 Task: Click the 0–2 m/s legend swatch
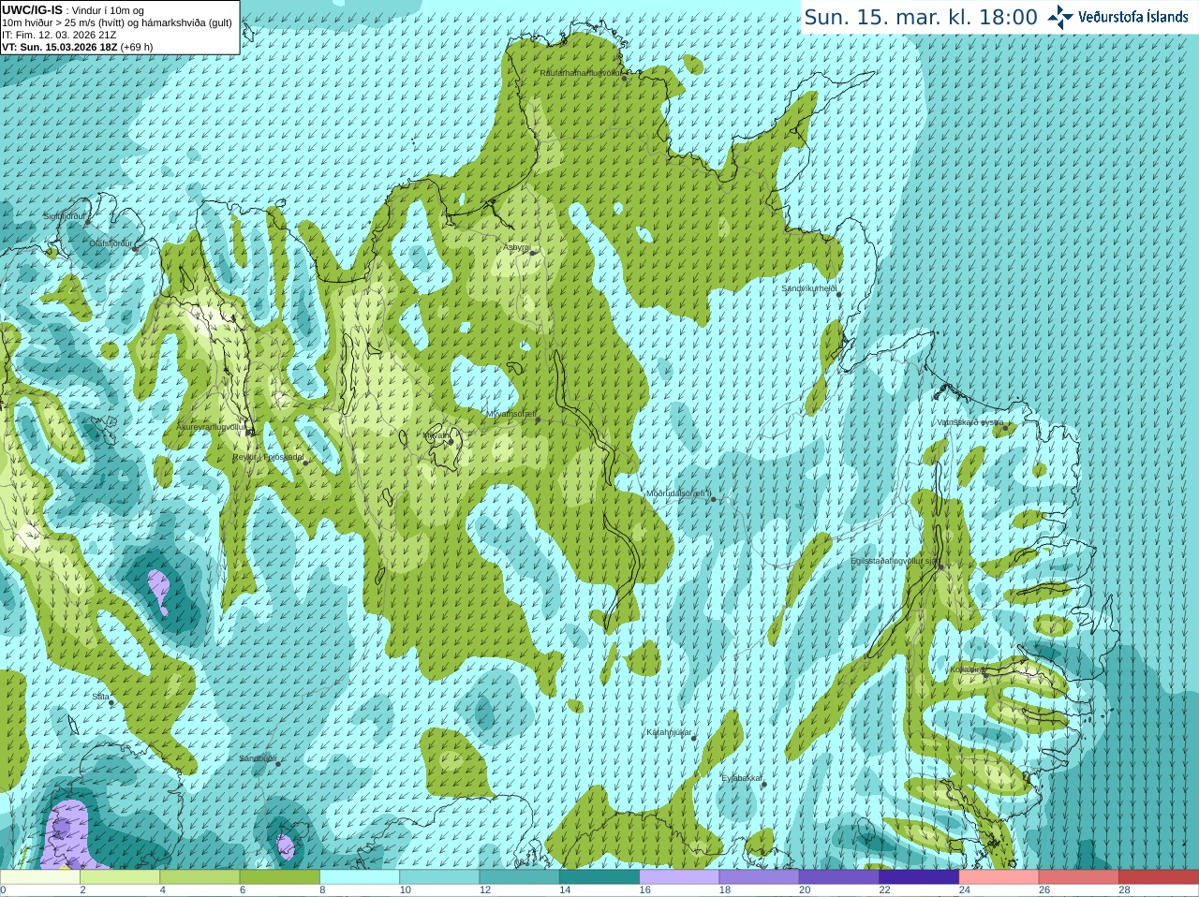(x=40, y=877)
